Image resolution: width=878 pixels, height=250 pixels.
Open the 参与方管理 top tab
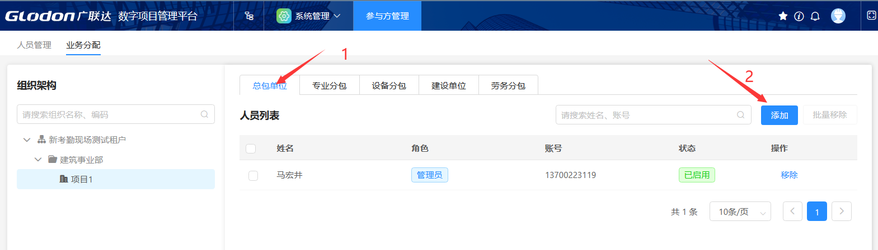(387, 16)
